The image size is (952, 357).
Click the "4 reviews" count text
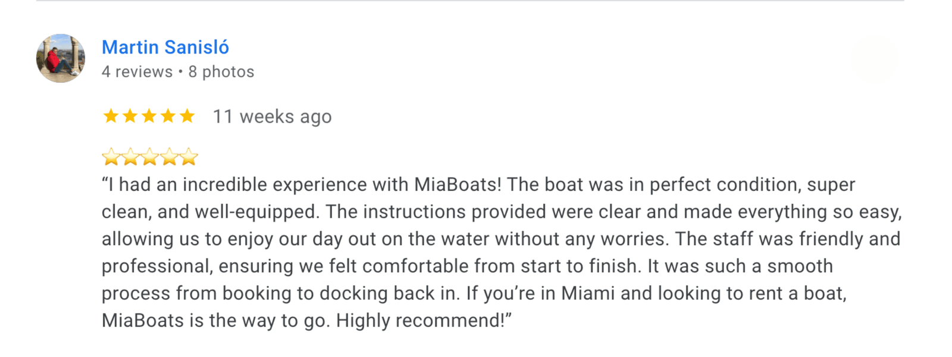tap(137, 72)
